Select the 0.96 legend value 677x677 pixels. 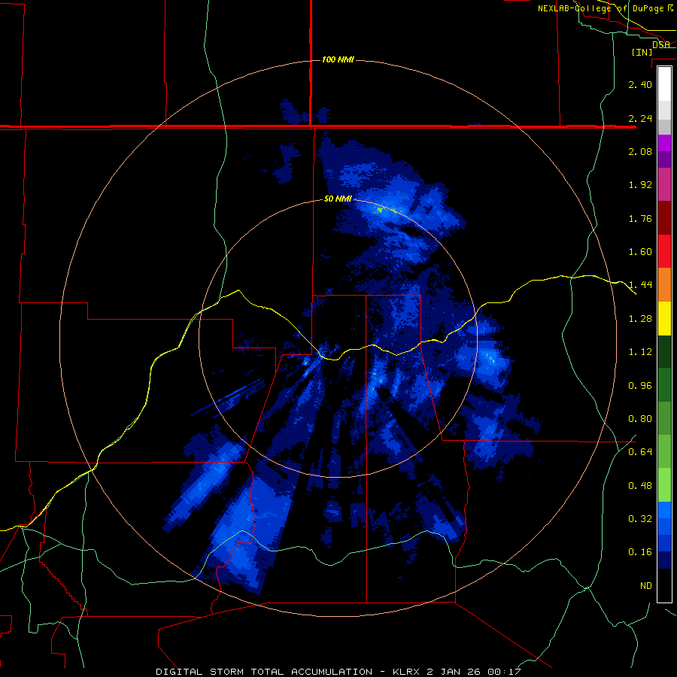click(640, 386)
